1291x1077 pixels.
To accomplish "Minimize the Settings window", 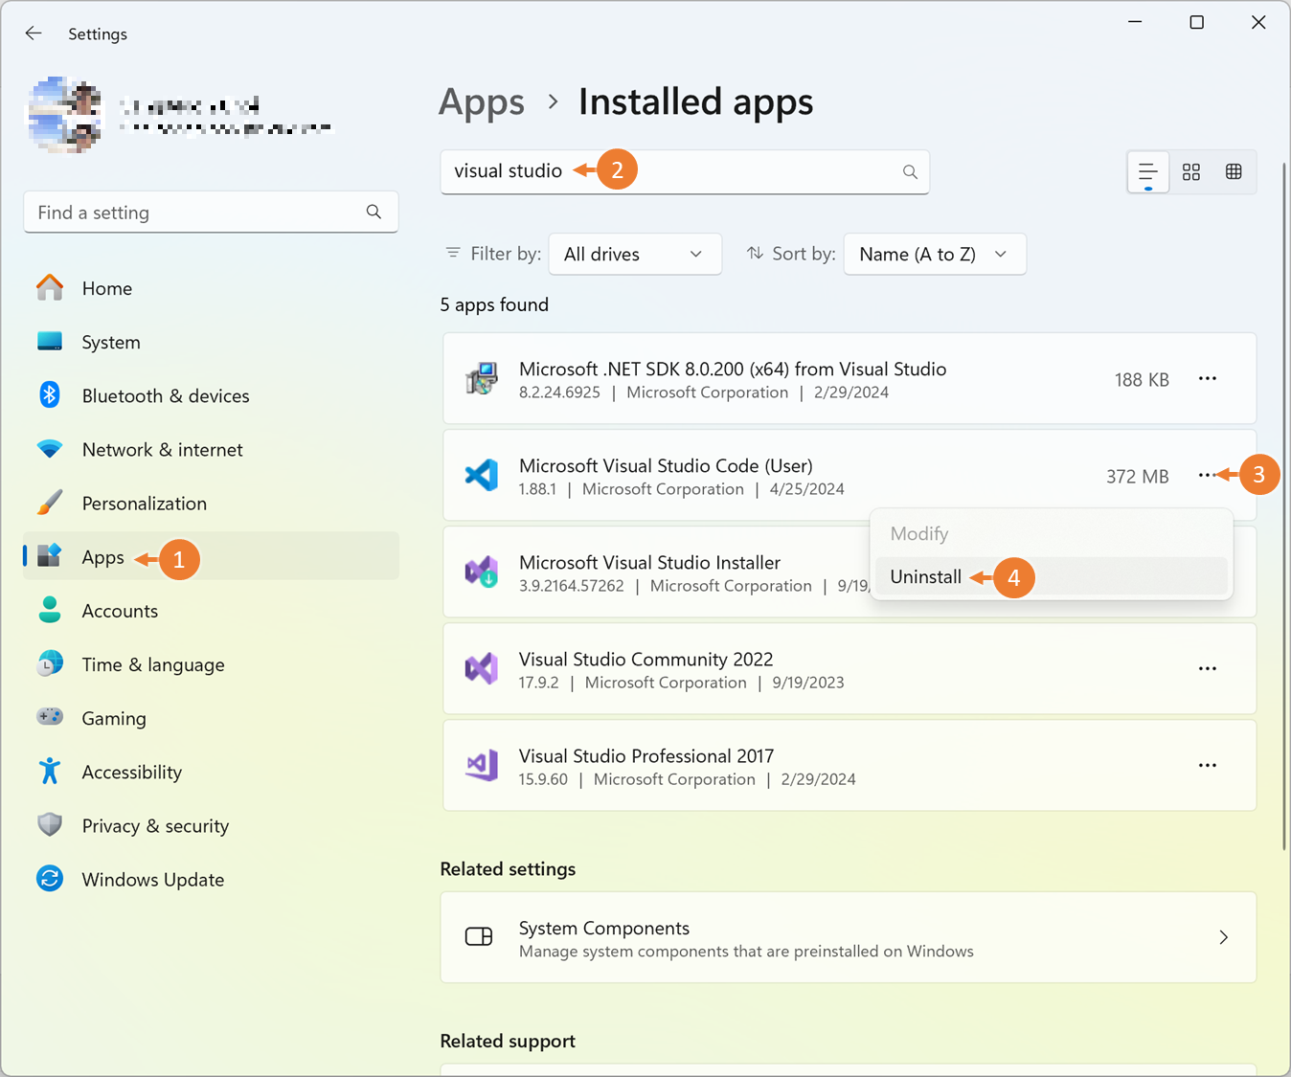I will (x=1135, y=22).
